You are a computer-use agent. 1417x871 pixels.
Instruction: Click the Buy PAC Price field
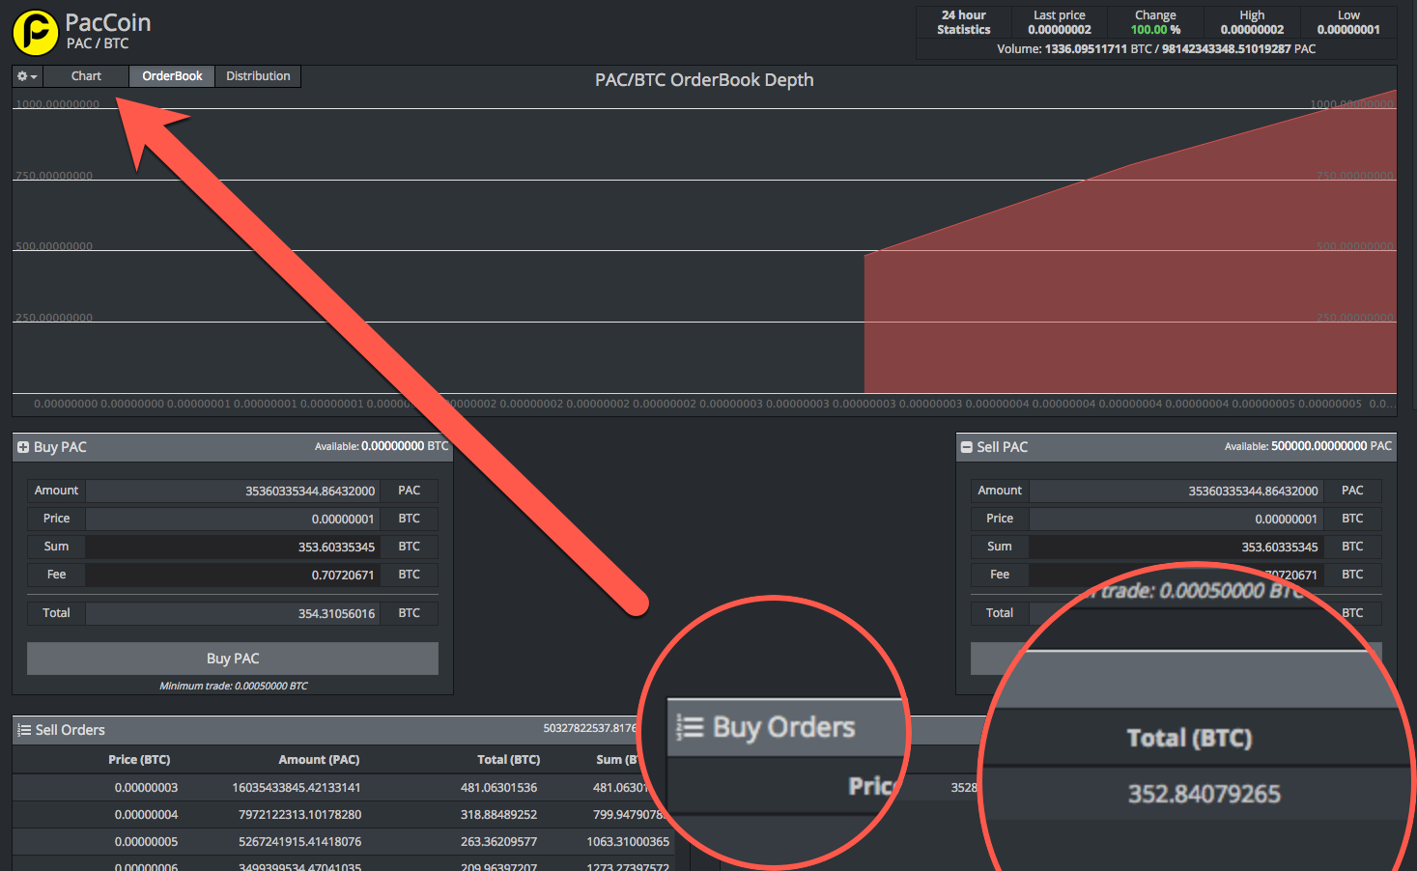pyautogui.click(x=233, y=519)
